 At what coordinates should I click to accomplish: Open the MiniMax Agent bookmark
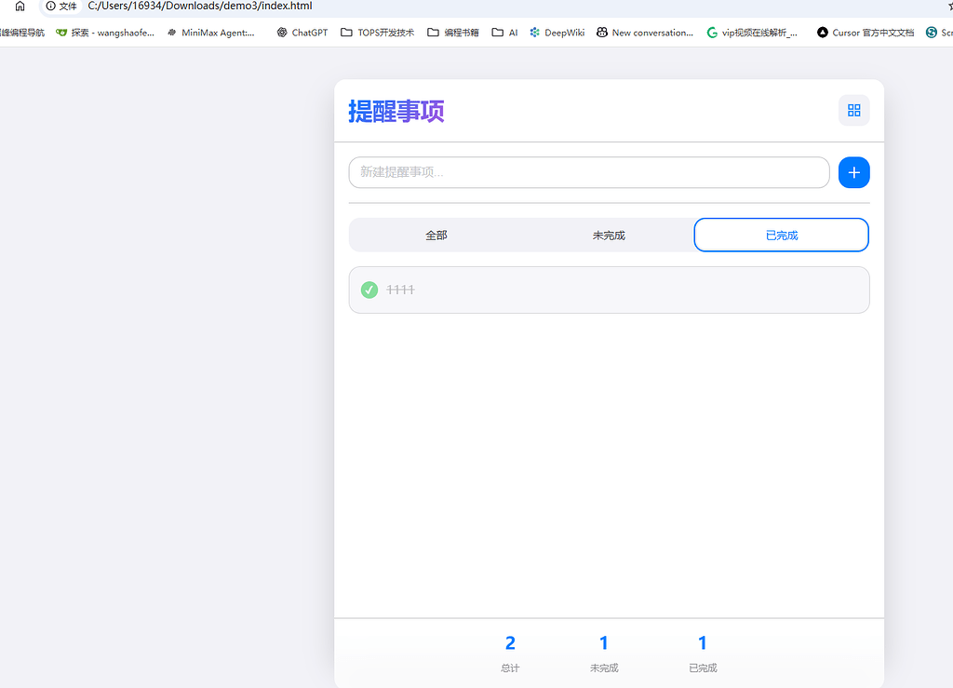(211, 33)
